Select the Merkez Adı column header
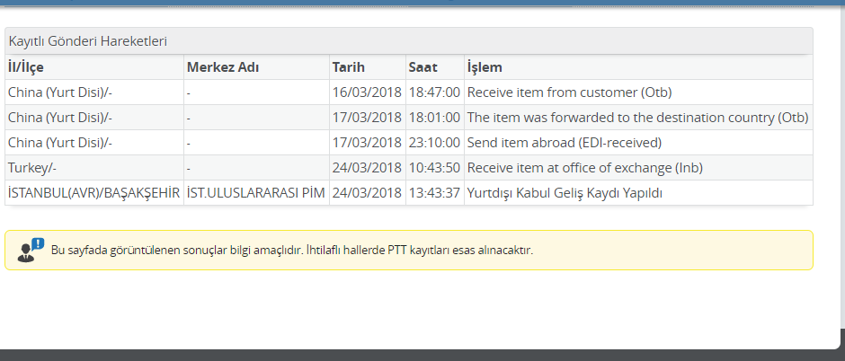The height and width of the screenshot is (361, 845). tap(256, 67)
